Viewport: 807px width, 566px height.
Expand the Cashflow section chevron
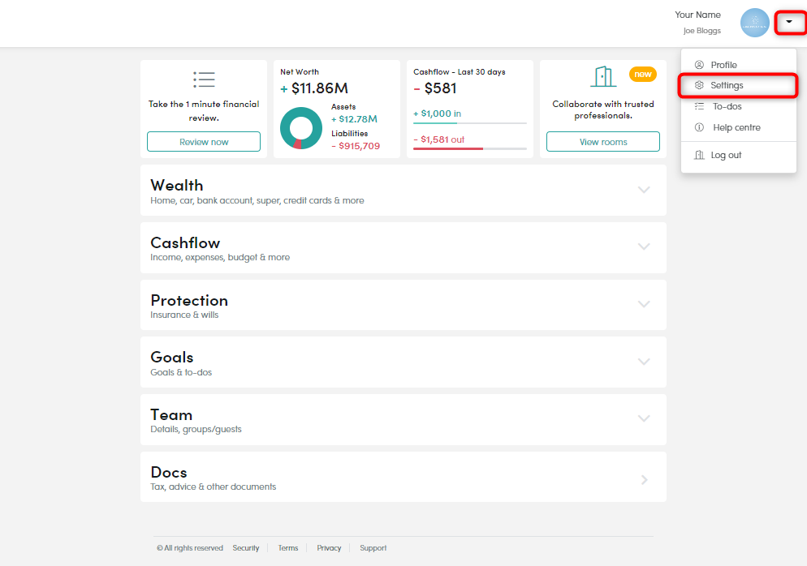[644, 247]
